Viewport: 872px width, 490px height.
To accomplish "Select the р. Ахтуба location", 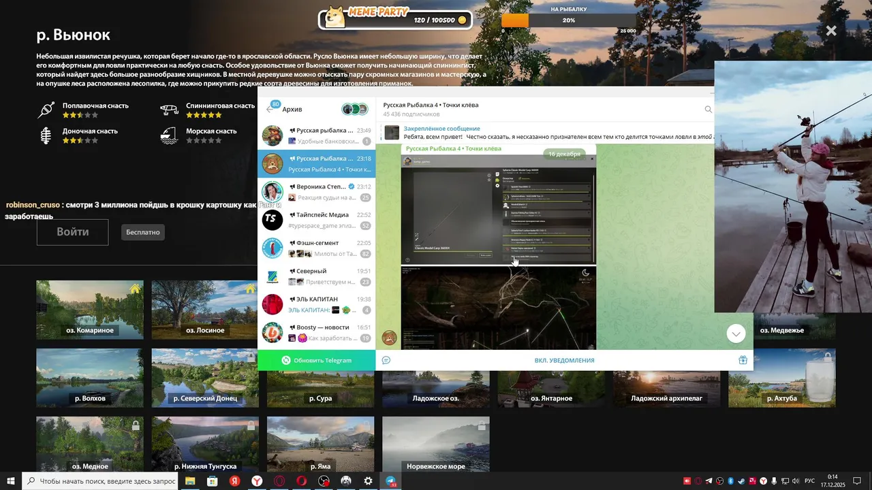I will [x=782, y=378].
